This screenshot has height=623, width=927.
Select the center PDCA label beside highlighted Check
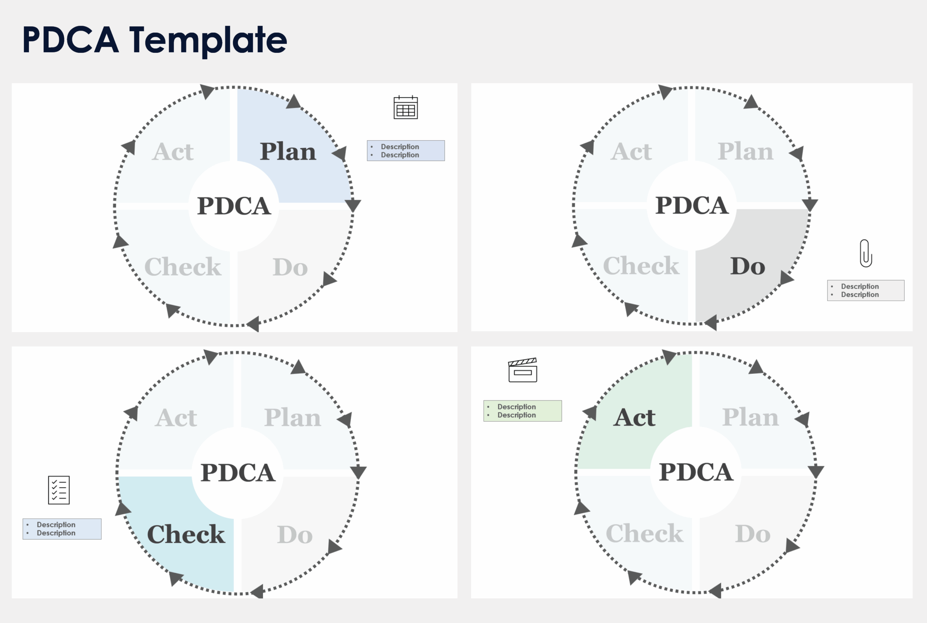click(x=238, y=472)
